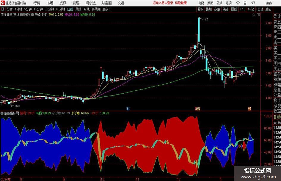
Task: Open the mobile phone icon in top bar
Action: 245,3
